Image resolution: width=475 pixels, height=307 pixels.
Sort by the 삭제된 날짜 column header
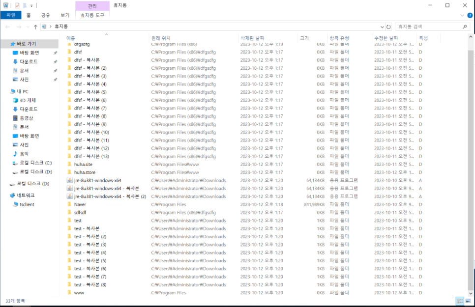[252, 38]
